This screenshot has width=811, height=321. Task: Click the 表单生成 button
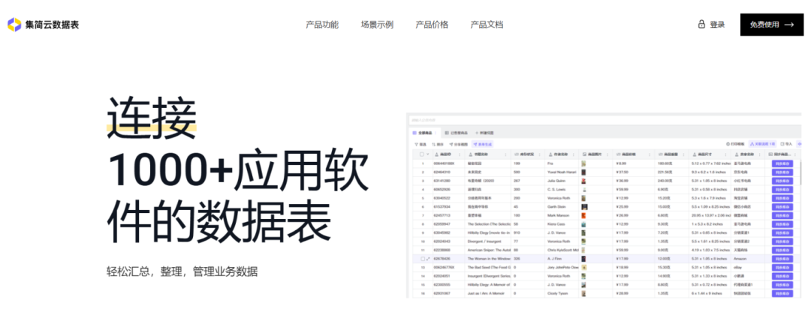(483, 144)
